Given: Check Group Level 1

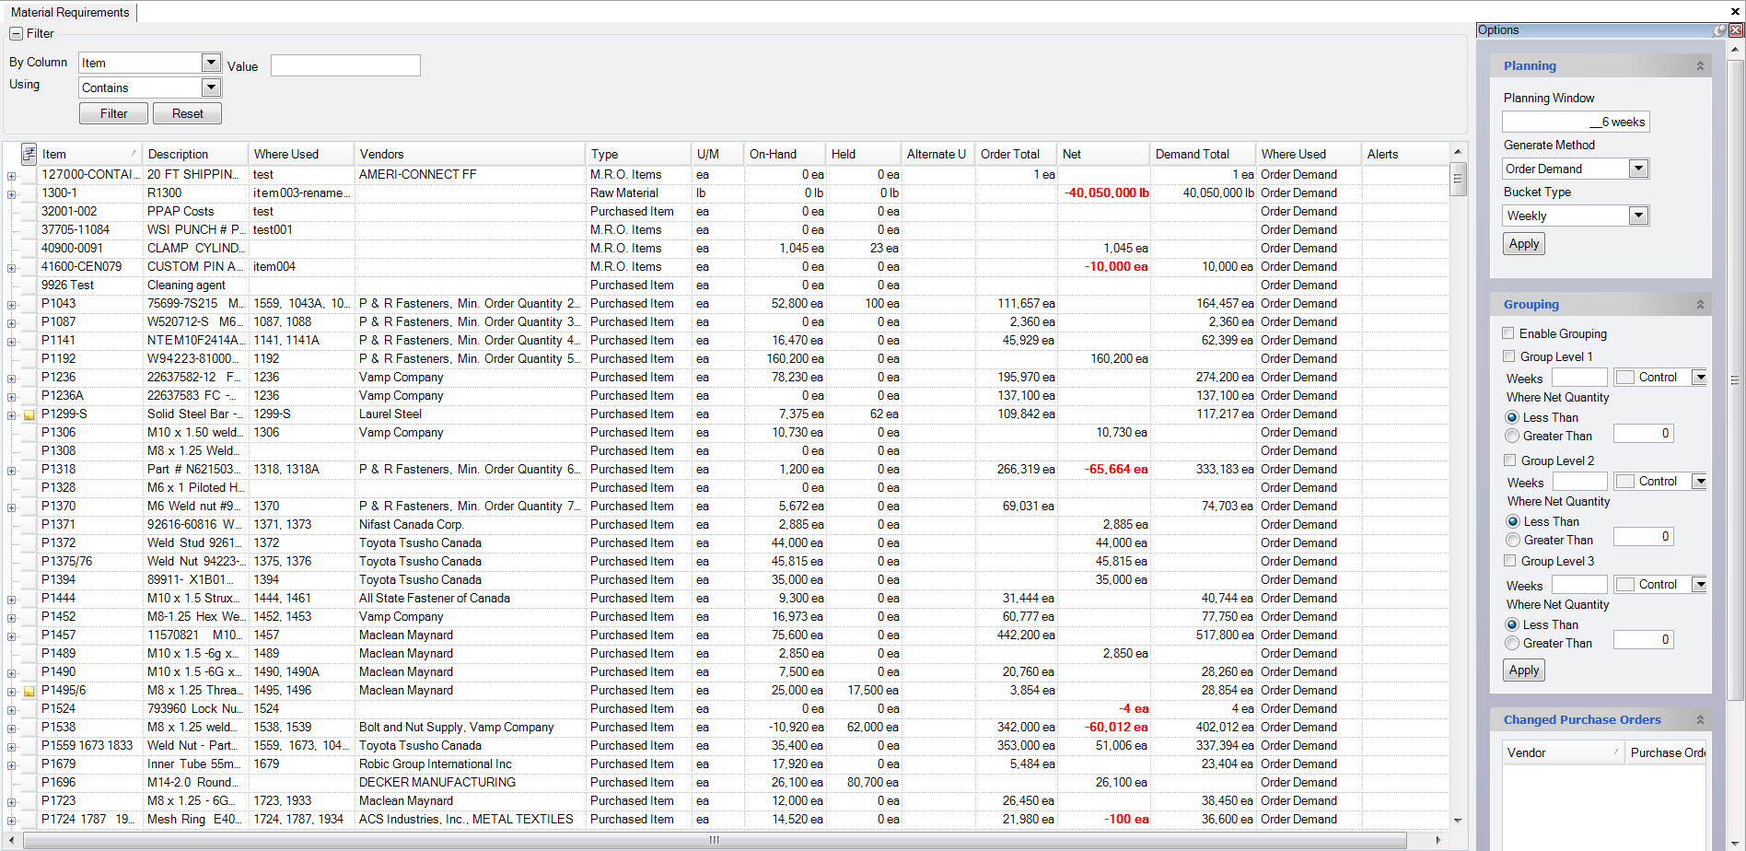Looking at the screenshot, I should [x=1508, y=356].
